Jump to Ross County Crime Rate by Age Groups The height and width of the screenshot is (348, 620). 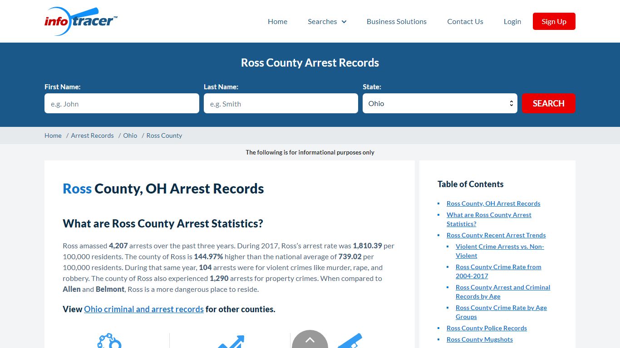click(501, 312)
